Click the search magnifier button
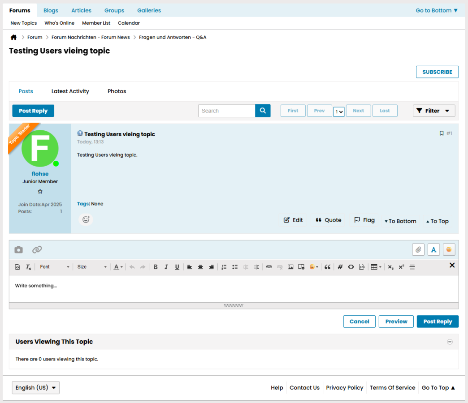Image resolution: width=468 pixels, height=403 pixels. click(x=263, y=111)
